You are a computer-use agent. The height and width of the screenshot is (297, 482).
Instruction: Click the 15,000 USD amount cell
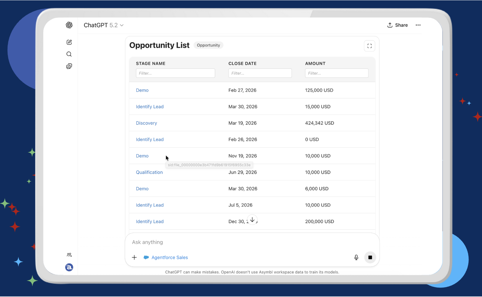click(x=318, y=106)
